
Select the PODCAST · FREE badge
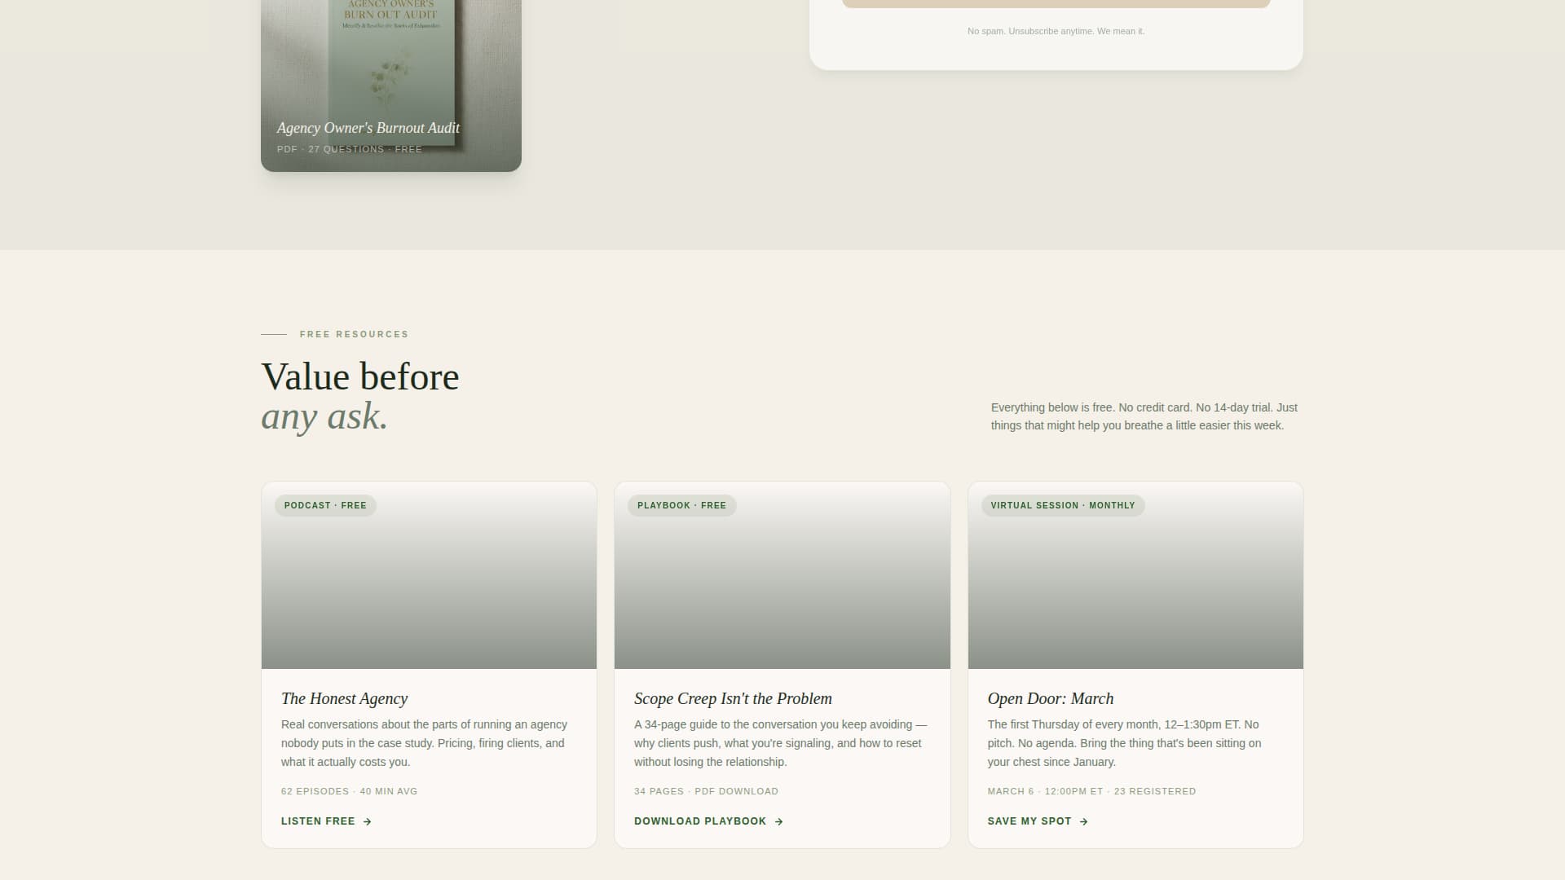pyautogui.click(x=324, y=505)
